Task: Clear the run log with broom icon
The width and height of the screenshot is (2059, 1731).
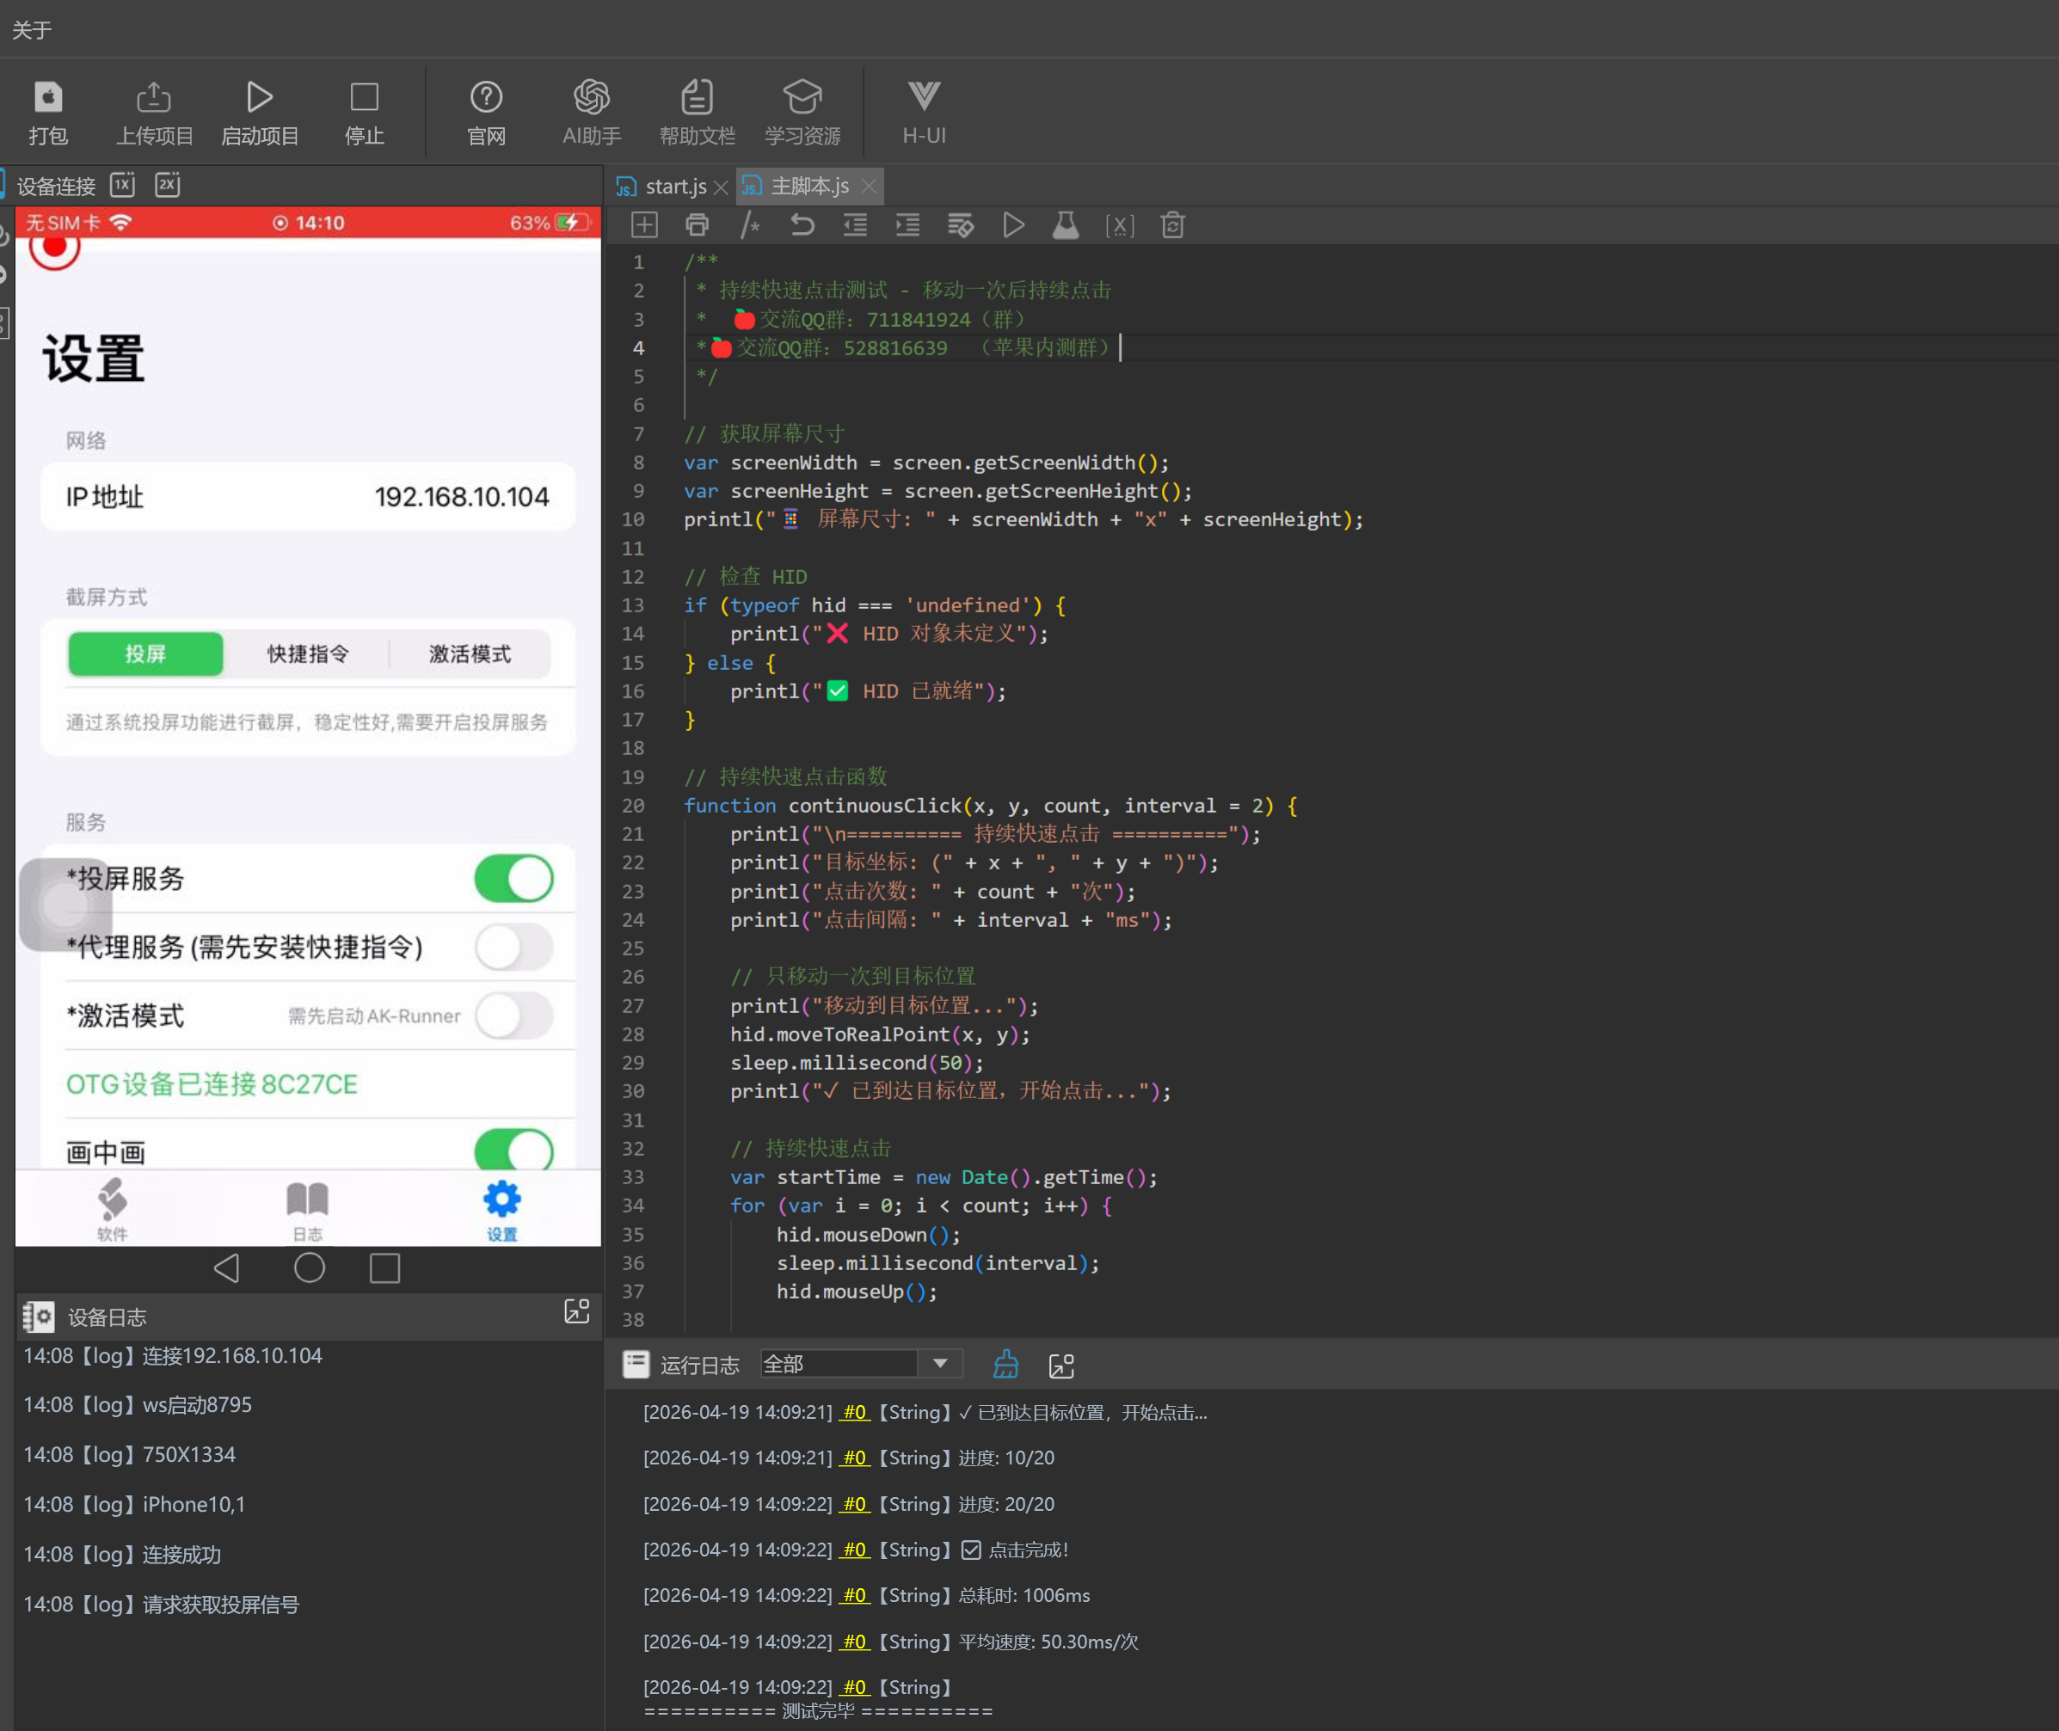Action: (x=1006, y=1365)
